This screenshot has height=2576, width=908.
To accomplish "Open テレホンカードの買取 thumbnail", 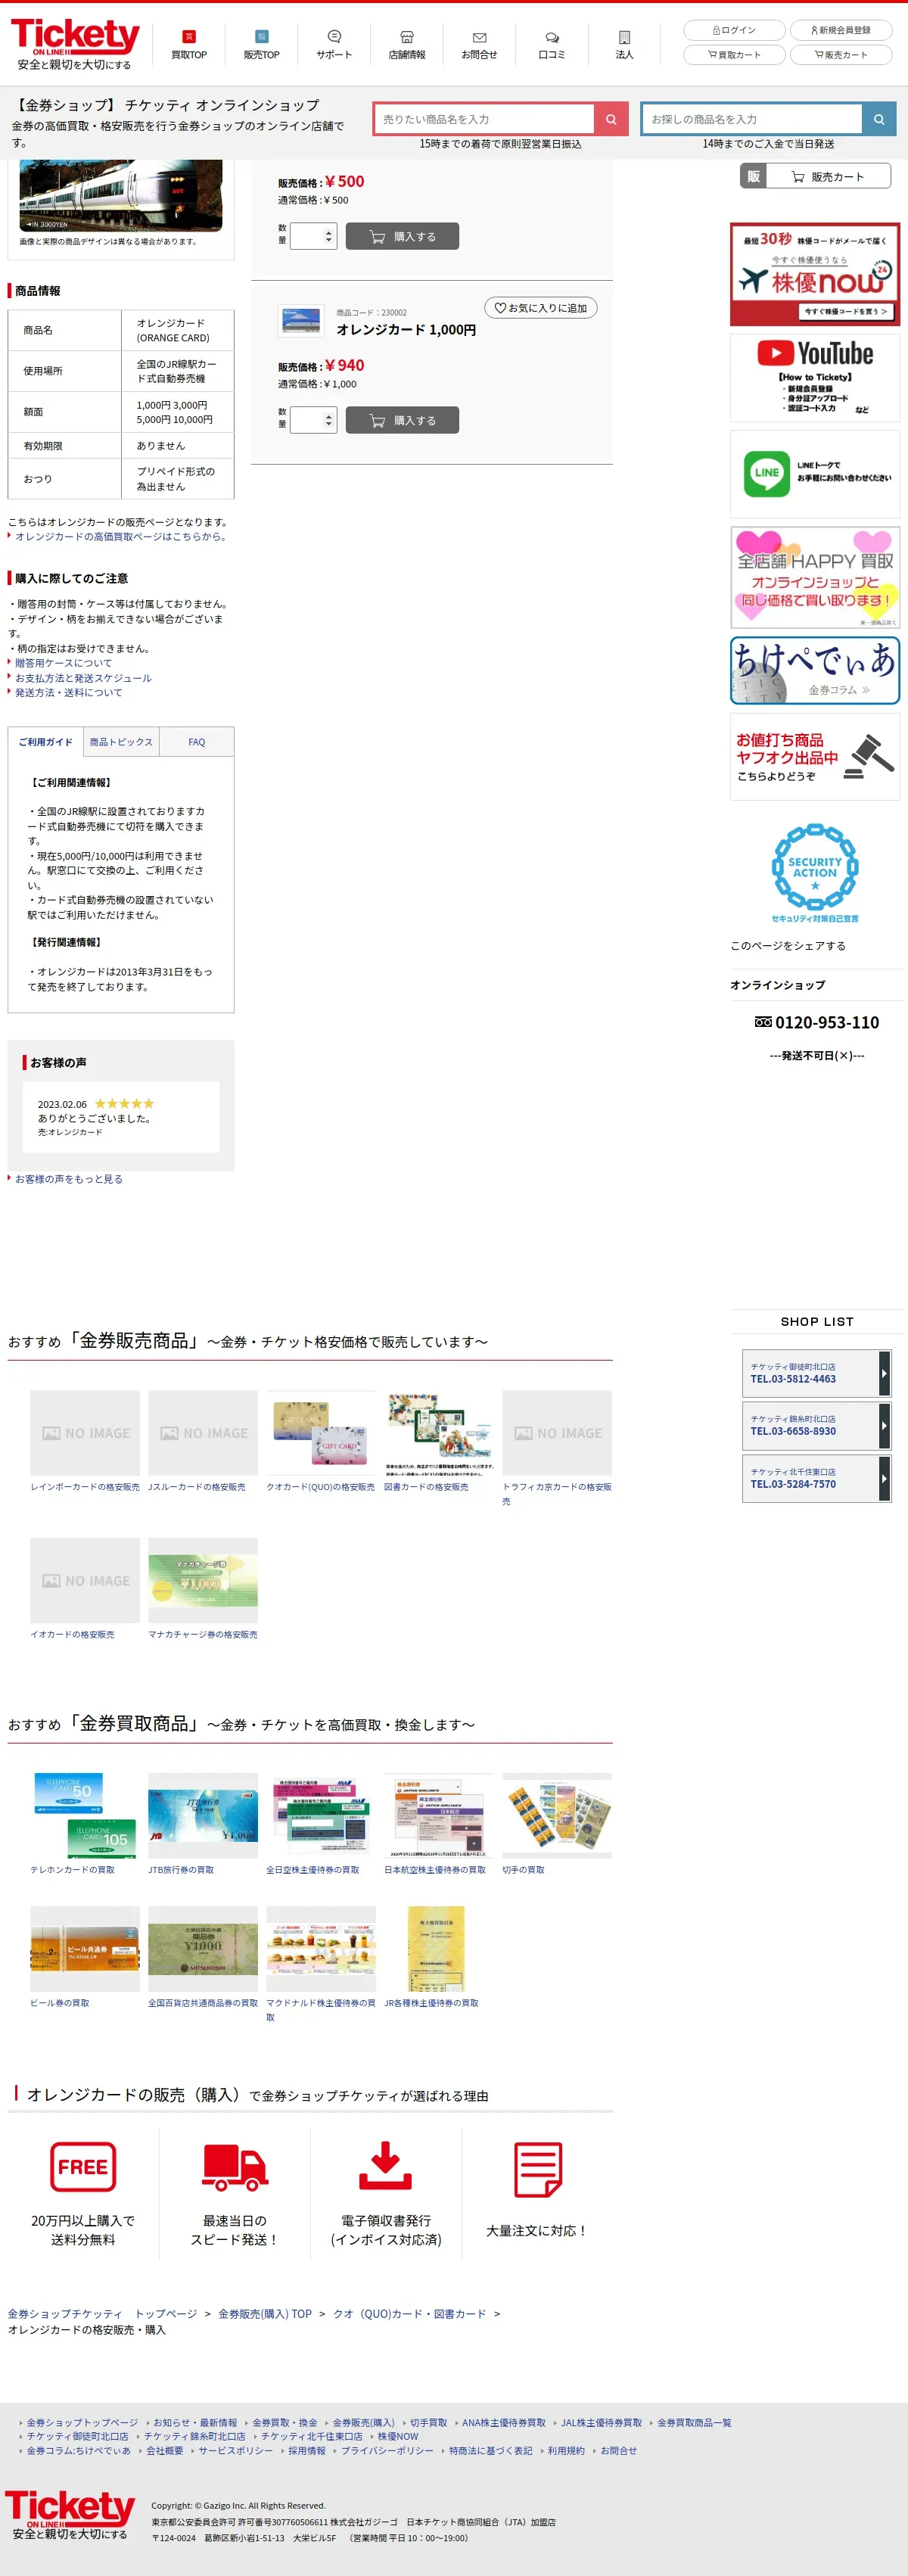I will pos(85,1816).
